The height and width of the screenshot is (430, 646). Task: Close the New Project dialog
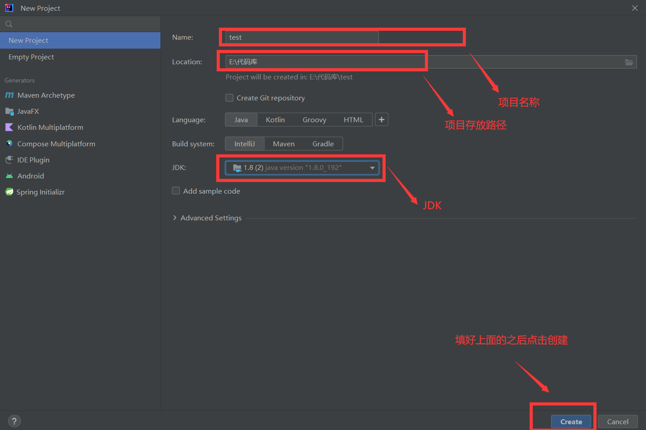click(x=635, y=8)
